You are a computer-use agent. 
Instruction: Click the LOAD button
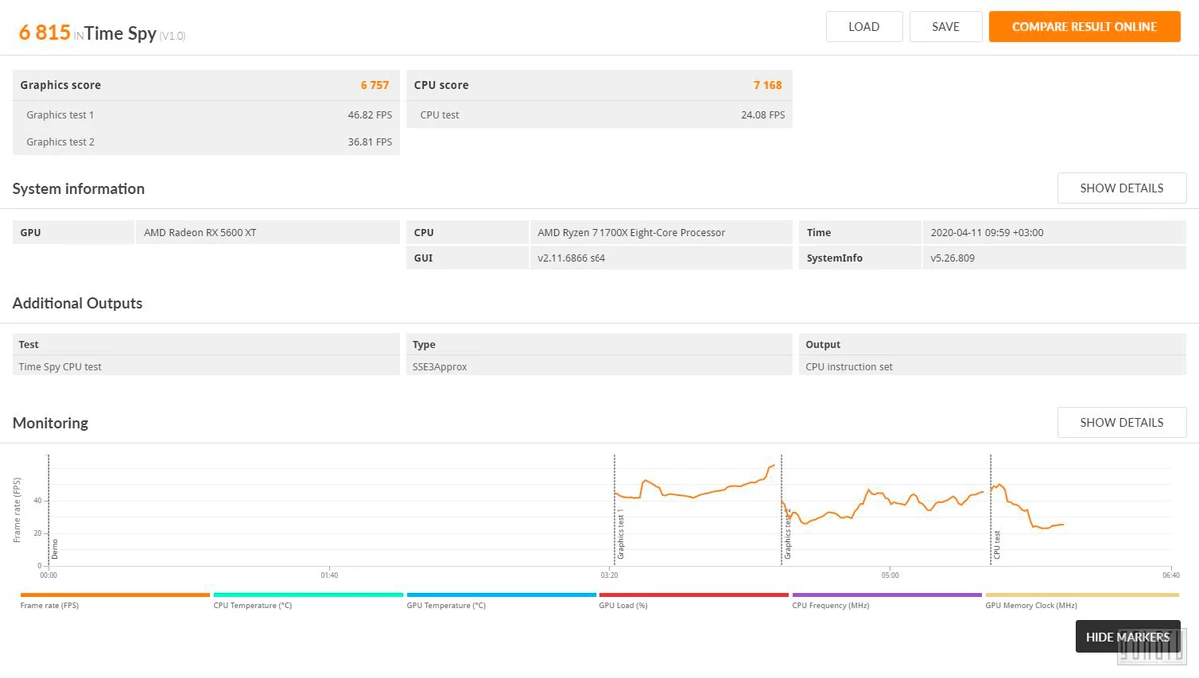pyautogui.click(x=864, y=27)
